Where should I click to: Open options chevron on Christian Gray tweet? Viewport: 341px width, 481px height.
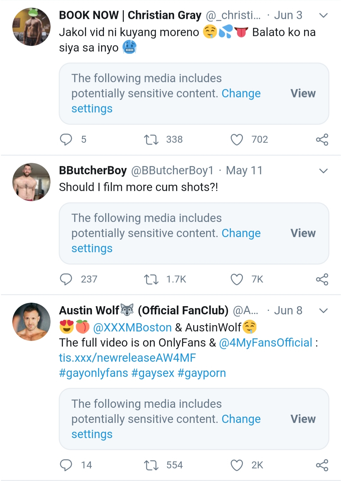coord(323,15)
